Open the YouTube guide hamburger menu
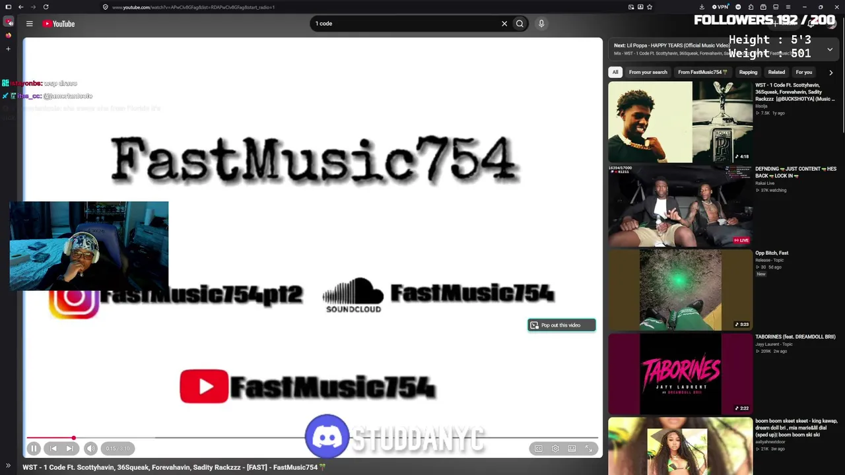Screen dimensions: 845x475 (x=29, y=24)
